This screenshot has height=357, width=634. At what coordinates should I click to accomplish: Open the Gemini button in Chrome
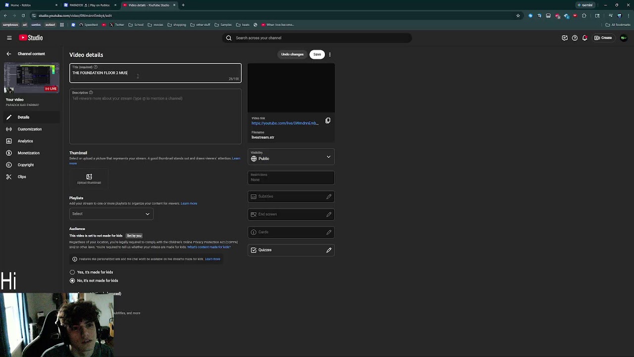tap(585, 5)
